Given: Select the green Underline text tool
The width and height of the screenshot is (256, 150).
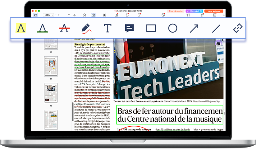Looking at the screenshot, I should coord(43,28).
